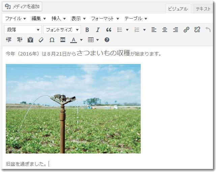Open the フォントサイズ font size dropdown
The width and height of the screenshot is (216, 172).
pyautogui.click(x=62, y=30)
